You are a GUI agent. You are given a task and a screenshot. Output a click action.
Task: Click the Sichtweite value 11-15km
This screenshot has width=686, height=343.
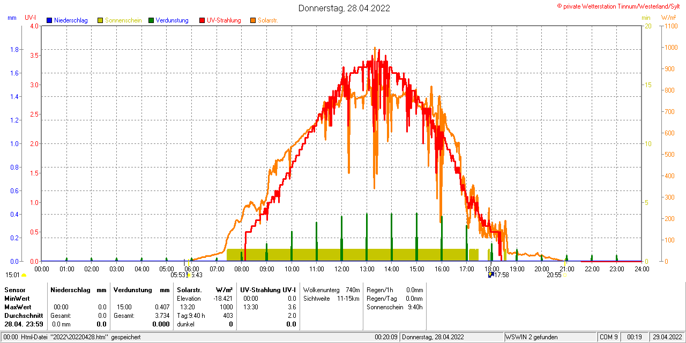348,299
